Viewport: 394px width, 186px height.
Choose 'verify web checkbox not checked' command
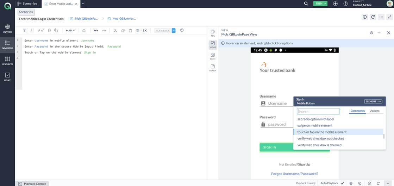click(338, 138)
